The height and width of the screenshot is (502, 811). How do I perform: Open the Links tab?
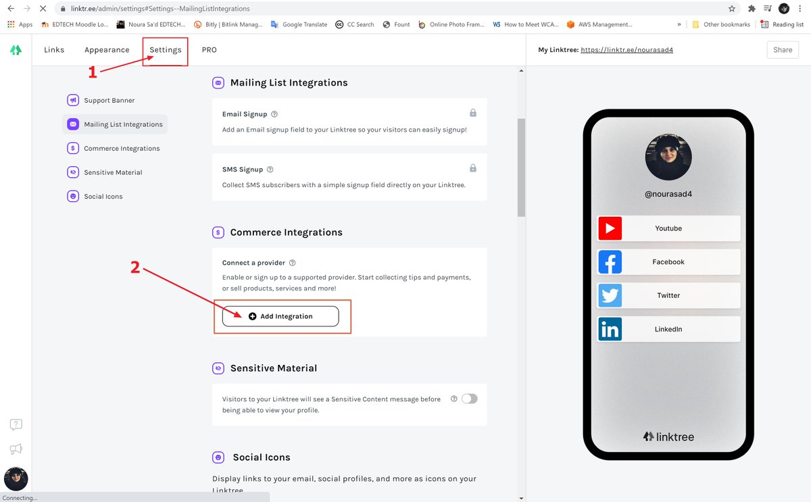(x=54, y=50)
